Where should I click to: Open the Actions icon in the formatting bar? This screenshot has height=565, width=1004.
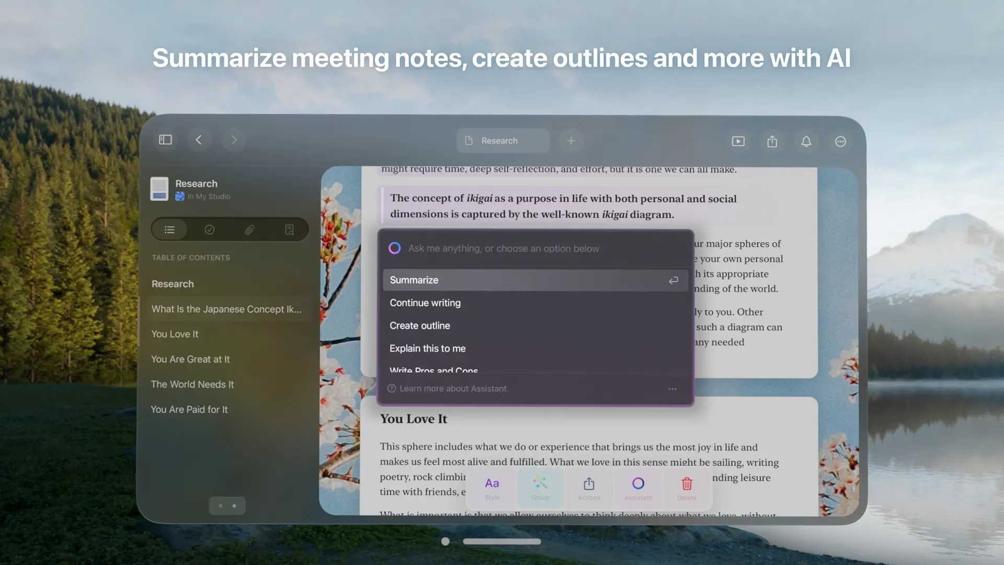589,488
